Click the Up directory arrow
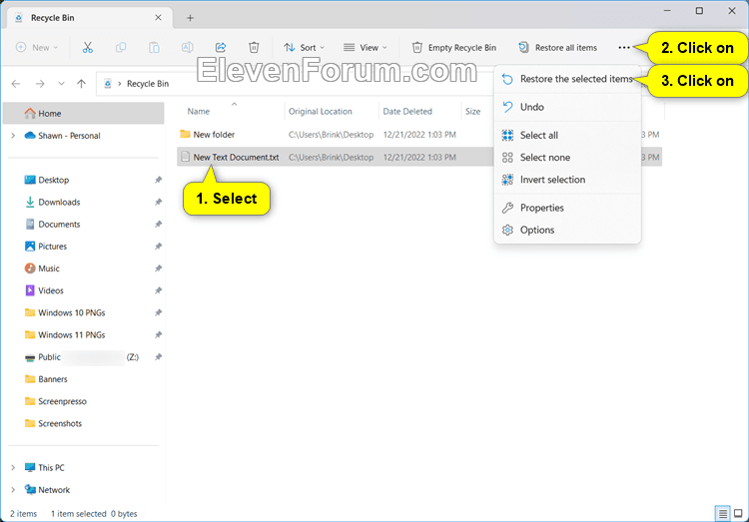The width and height of the screenshot is (749, 522). (x=82, y=84)
